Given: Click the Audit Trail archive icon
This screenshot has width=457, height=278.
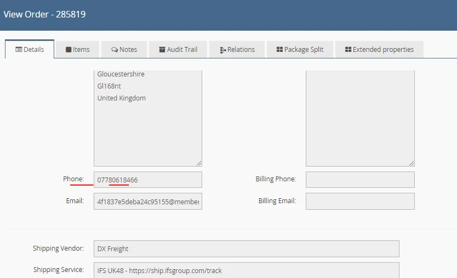Looking at the screenshot, I should tap(162, 50).
